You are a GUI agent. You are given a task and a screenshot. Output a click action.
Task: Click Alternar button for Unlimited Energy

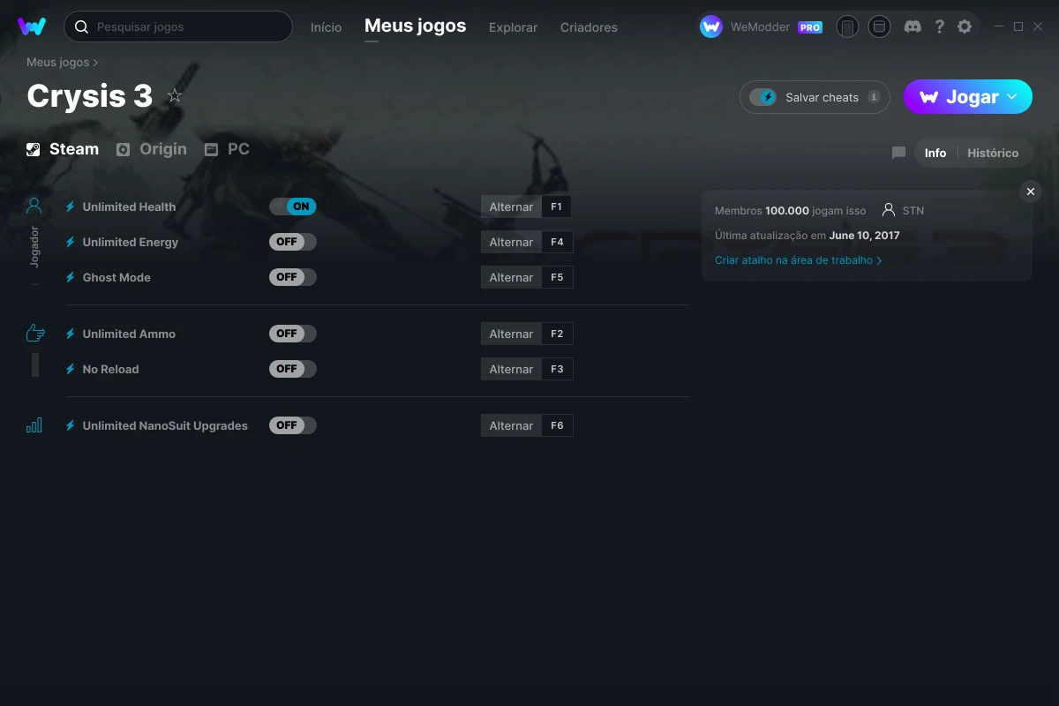(511, 242)
